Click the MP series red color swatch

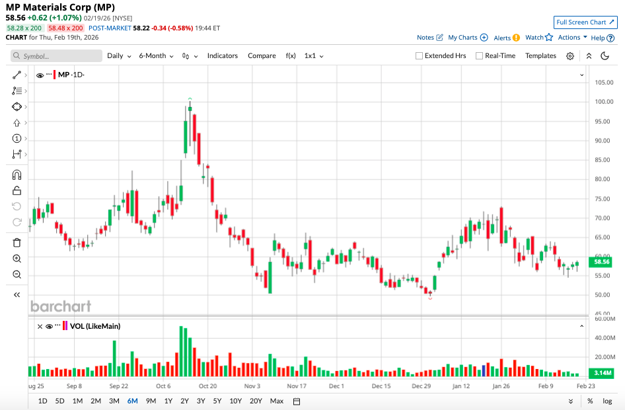pos(54,75)
